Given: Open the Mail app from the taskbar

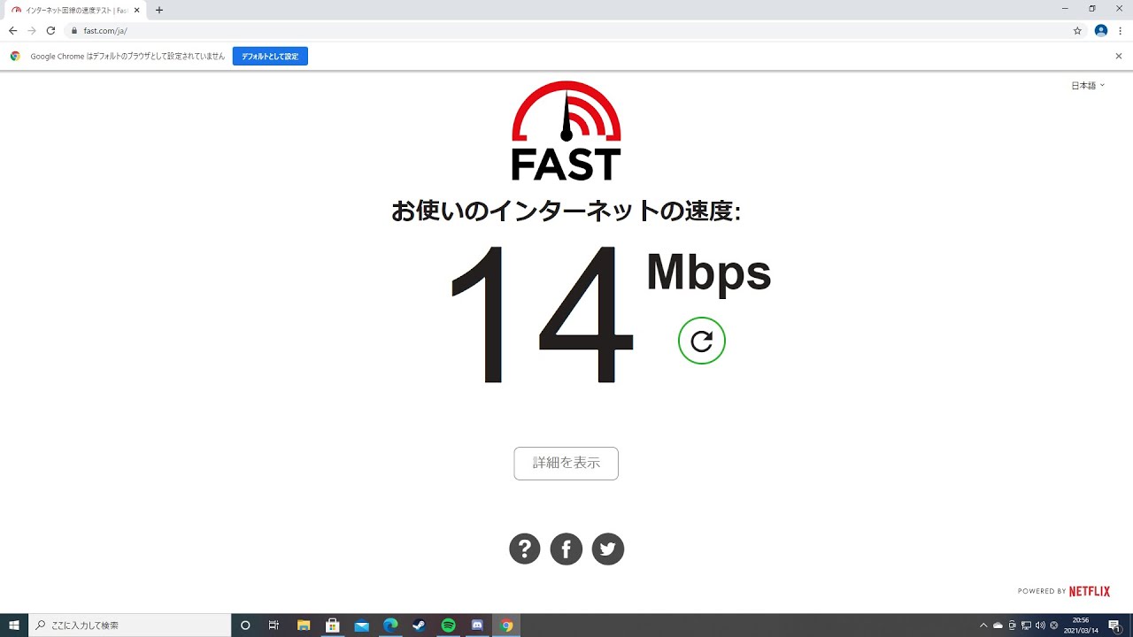Looking at the screenshot, I should tap(361, 625).
